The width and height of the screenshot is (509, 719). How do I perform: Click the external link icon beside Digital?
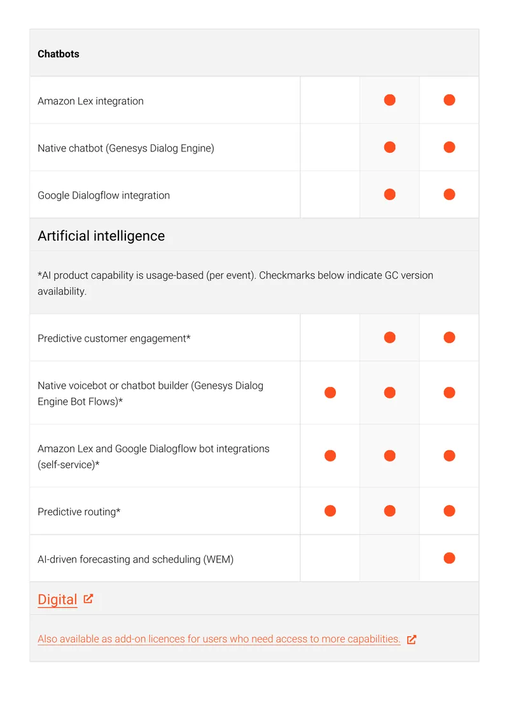[88, 599]
